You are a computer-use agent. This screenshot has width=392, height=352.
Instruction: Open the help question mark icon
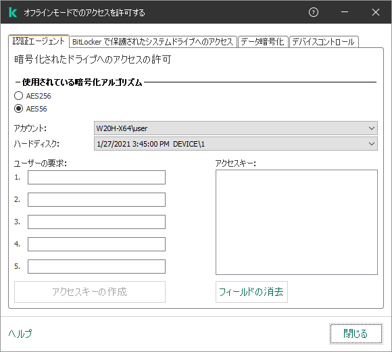point(314,12)
